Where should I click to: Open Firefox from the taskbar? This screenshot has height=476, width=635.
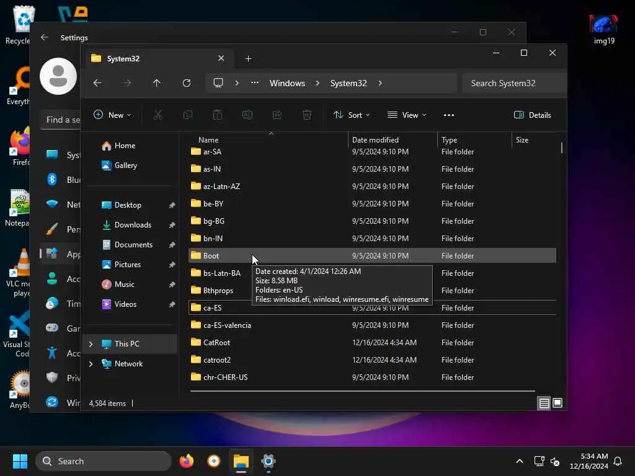click(x=187, y=461)
